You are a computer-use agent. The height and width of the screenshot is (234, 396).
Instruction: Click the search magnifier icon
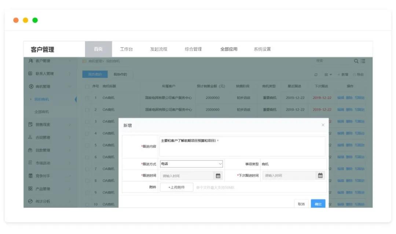356,61
